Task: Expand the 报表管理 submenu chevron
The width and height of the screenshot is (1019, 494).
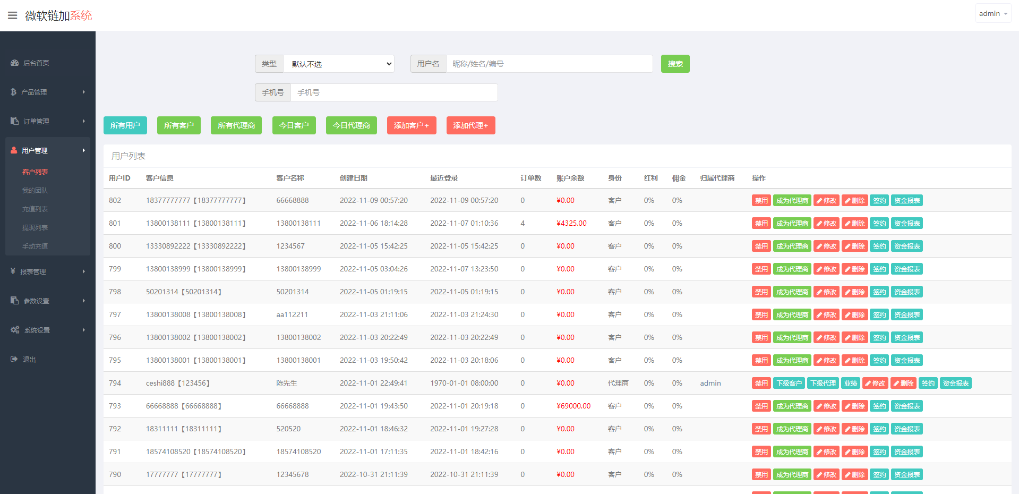Action: pyautogui.click(x=83, y=271)
